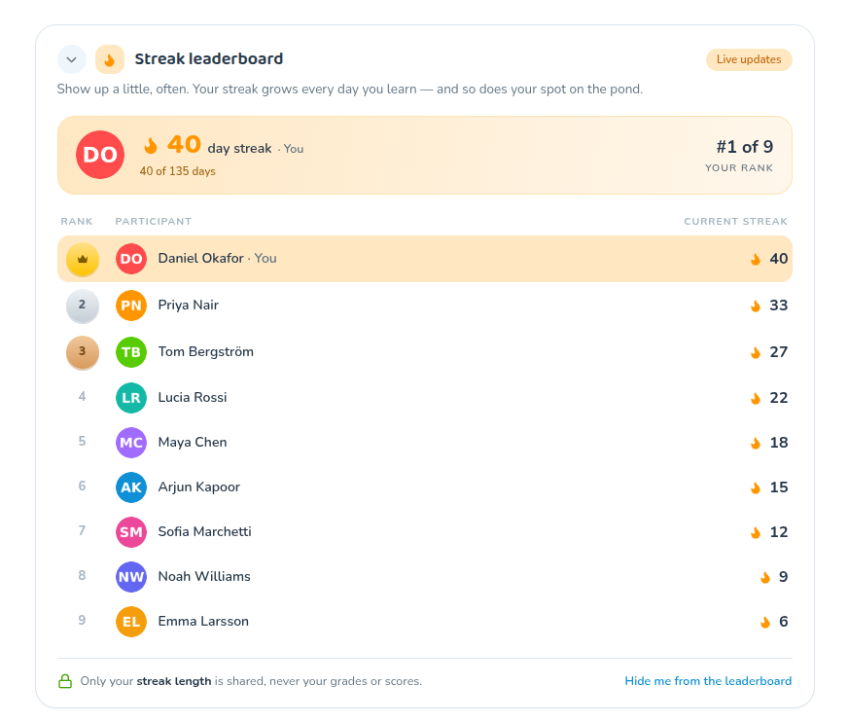Viewport: 848px width, 721px height.
Task: Select Tom Bergström's TB avatar
Action: 131,352
